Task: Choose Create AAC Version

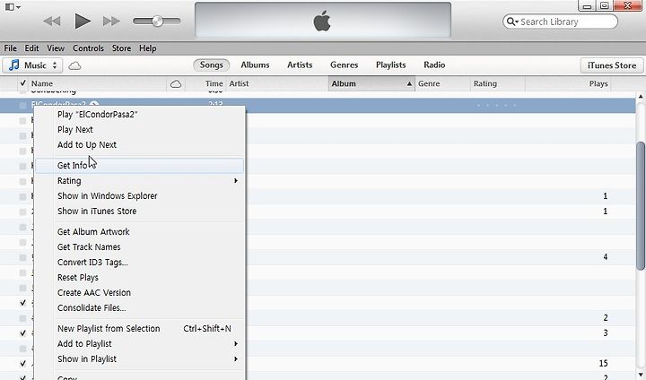Action: tap(140, 293)
